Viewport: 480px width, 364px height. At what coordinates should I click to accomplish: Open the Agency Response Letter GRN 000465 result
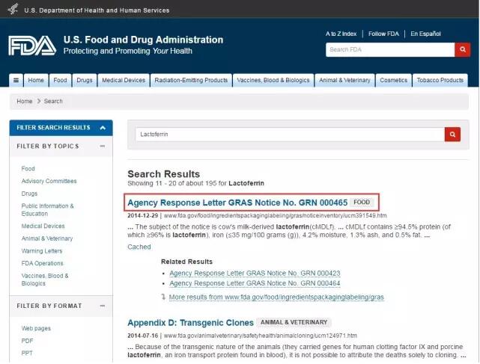[x=237, y=202]
